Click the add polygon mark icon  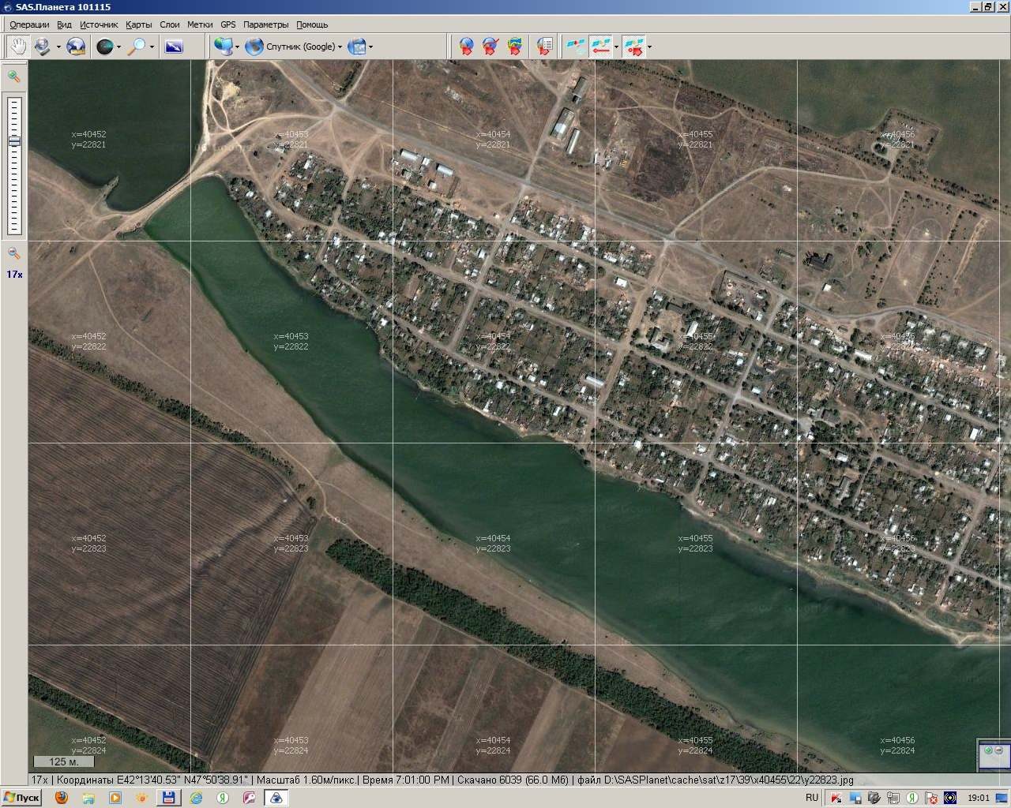tap(514, 47)
